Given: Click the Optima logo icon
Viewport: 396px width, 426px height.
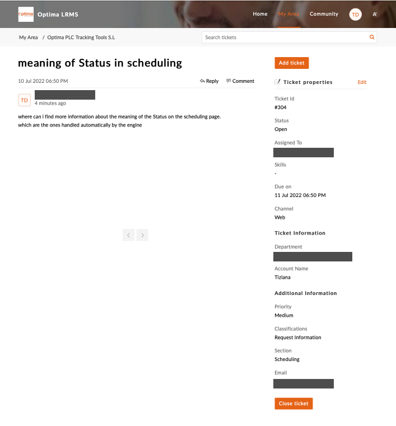Looking at the screenshot, I should click(26, 14).
